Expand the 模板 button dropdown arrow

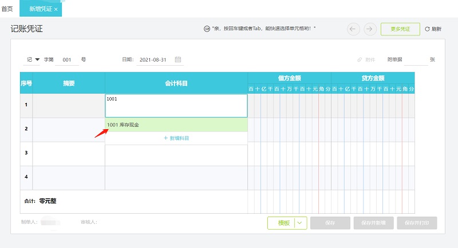(x=301, y=223)
